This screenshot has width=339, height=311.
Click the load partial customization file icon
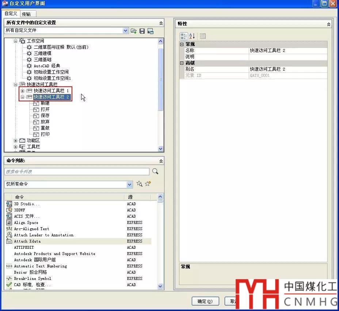click(134, 31)
